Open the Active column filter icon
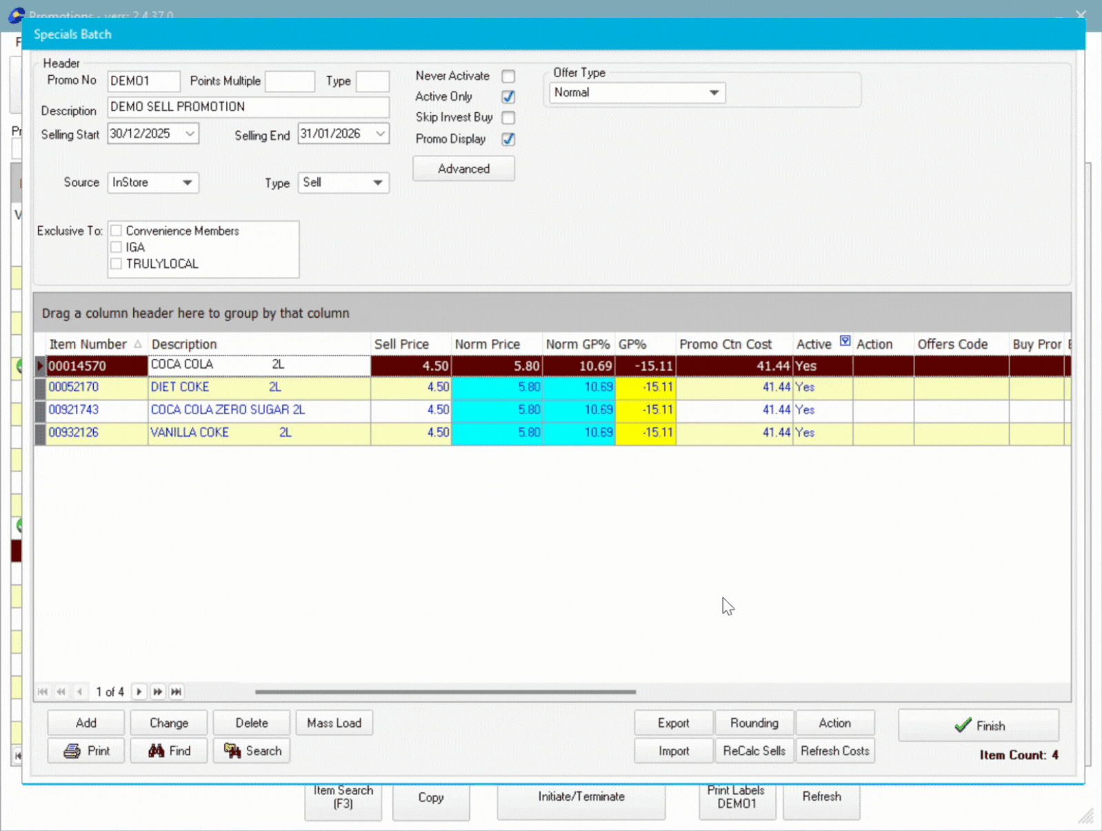Image resolution: width=1102 pixels, height=831 pixels. [x=845, y=341]
